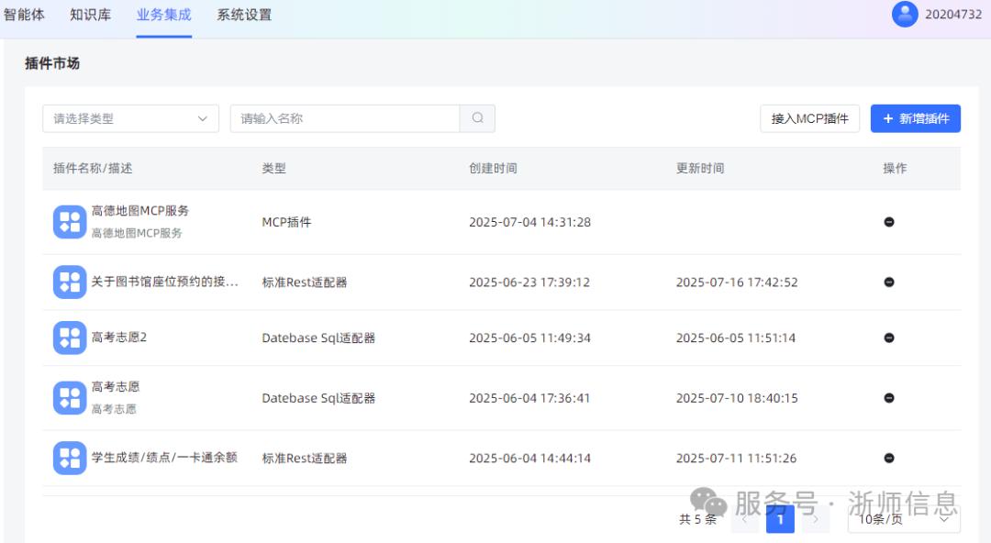Click the 学生成绩/绩点/一卡通余额 plugin icon

pyautogui.click(x=70, y=458)
